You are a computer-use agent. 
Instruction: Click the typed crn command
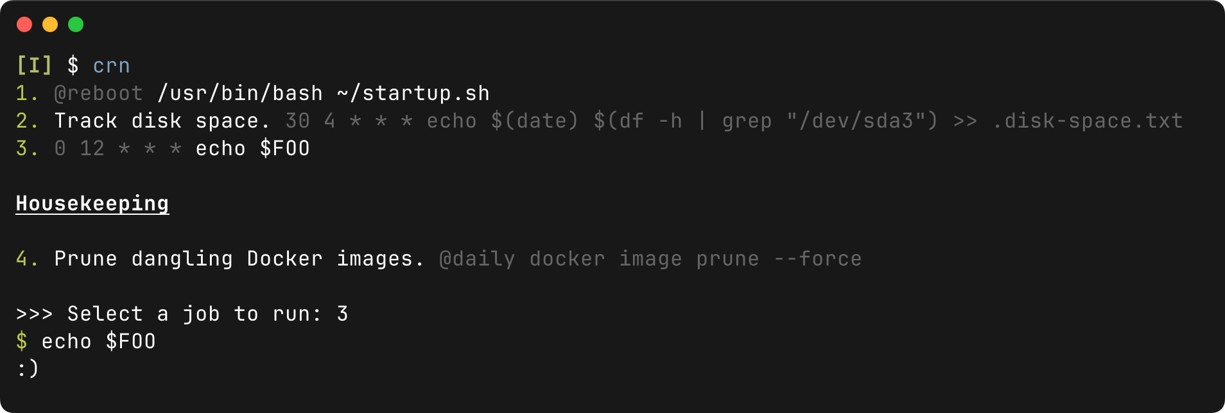tap(111, 65)
